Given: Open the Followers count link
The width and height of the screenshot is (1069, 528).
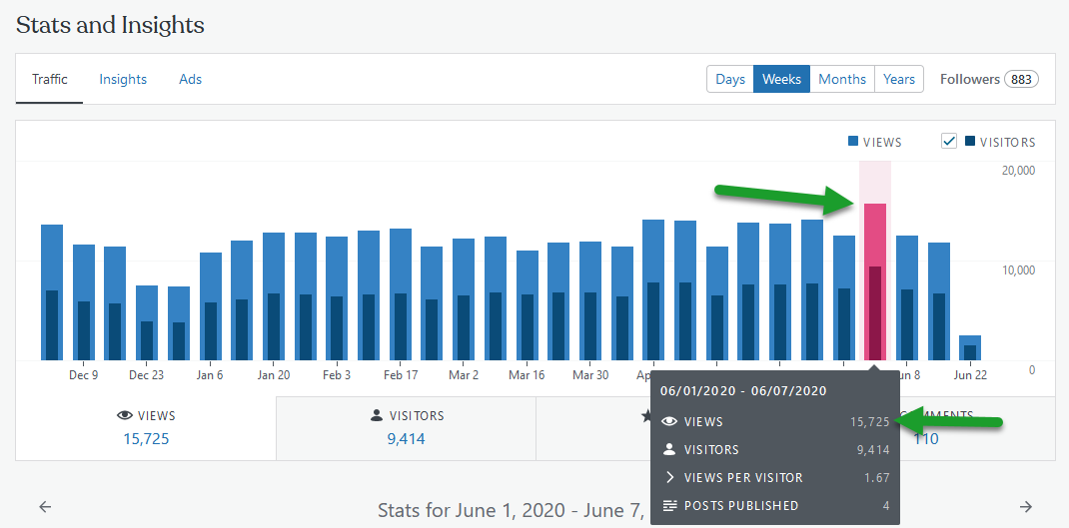Looking at the screenshot, I should click(988, 79).
